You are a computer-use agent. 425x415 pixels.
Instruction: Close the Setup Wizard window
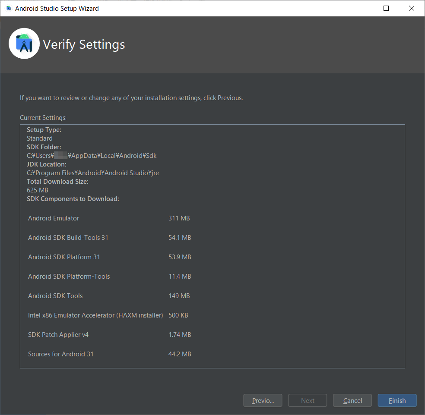[411, 8]
